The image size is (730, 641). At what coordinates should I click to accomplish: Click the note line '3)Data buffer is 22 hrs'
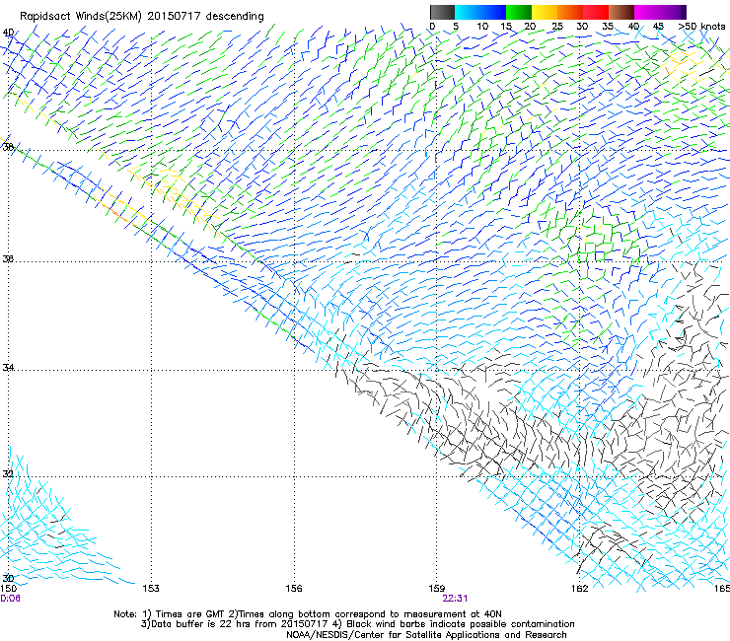357,624
